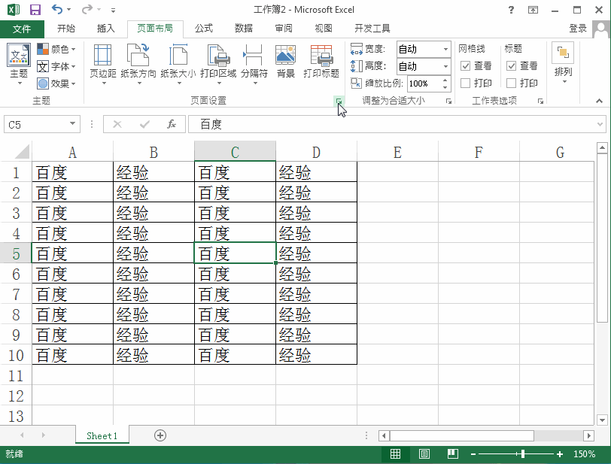Click the zoom out minus button
This screenshot has height=464, width=611.
(473, 454)
